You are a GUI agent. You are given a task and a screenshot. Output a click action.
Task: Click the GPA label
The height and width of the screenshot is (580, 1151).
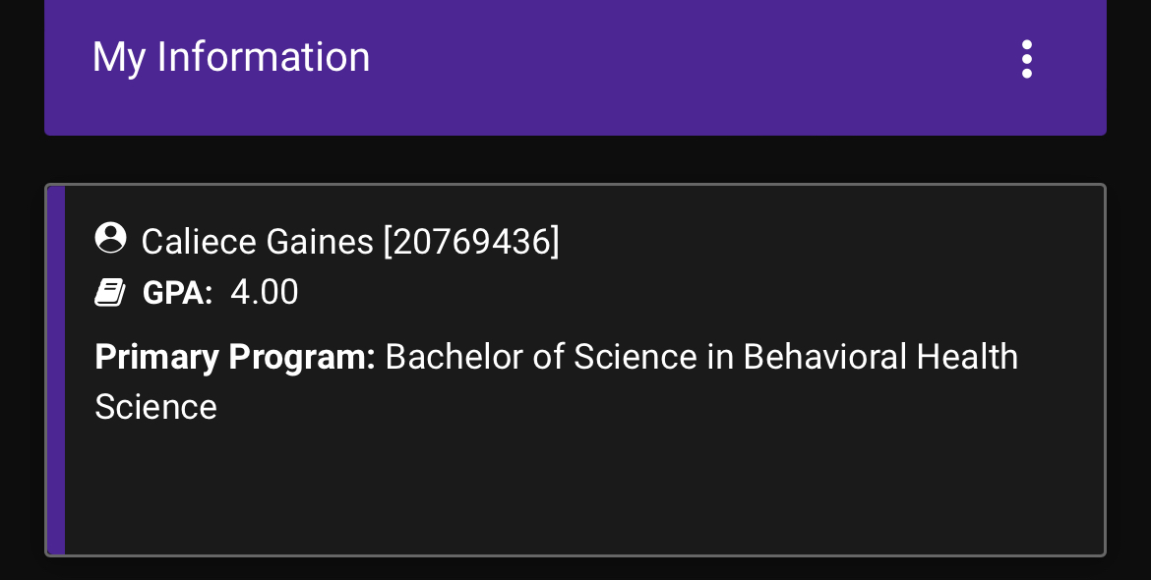coord(178,293)
